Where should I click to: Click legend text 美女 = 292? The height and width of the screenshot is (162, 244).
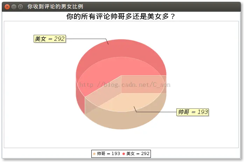(x=138, y=154)
